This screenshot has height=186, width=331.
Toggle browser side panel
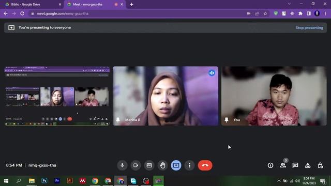pyautogui.click(x=309, y=13)
